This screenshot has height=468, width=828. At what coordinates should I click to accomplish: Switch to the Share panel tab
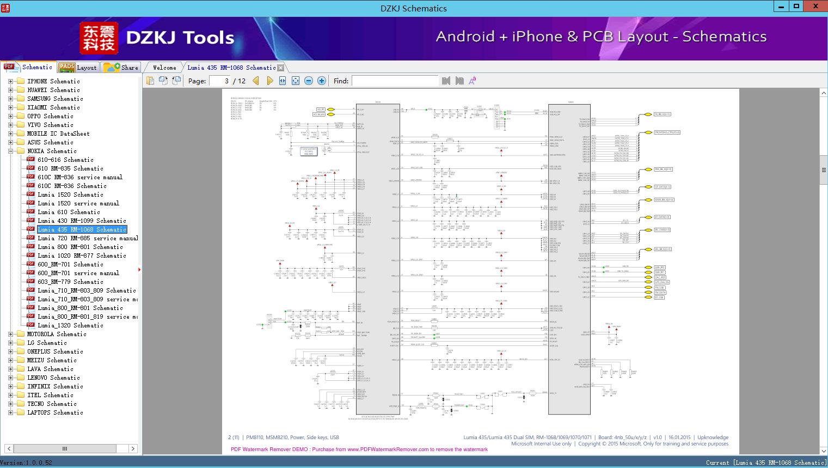(121, 68)
